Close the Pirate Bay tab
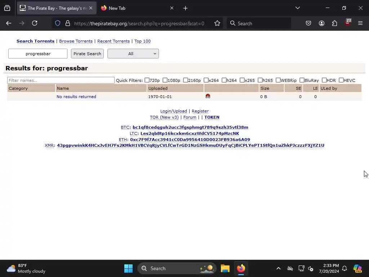This screenshot has height=277, width=369. click(x=91, y=8)
